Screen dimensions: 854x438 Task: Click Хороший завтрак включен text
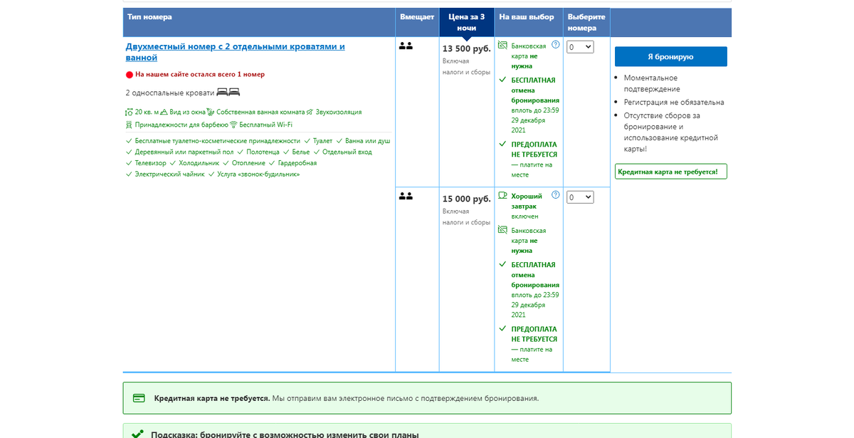click(527, 206)
